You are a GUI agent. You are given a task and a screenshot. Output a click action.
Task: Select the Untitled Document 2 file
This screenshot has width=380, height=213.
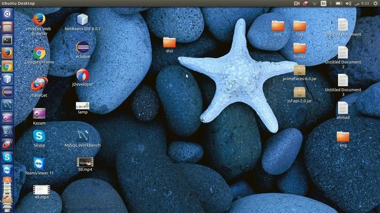click(343, 53)
